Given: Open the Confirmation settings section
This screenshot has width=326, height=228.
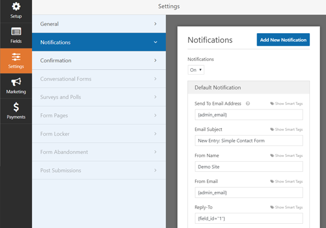Looking at the screenshot, I should pyautogui.click(x=99, y=60).
